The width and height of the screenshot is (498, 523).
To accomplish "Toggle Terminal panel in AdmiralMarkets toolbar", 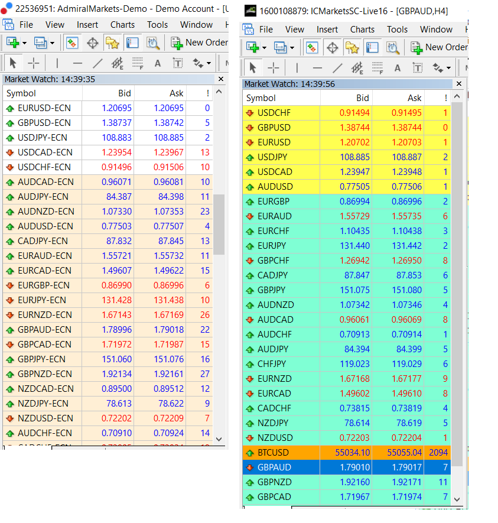I will [132, 43].
